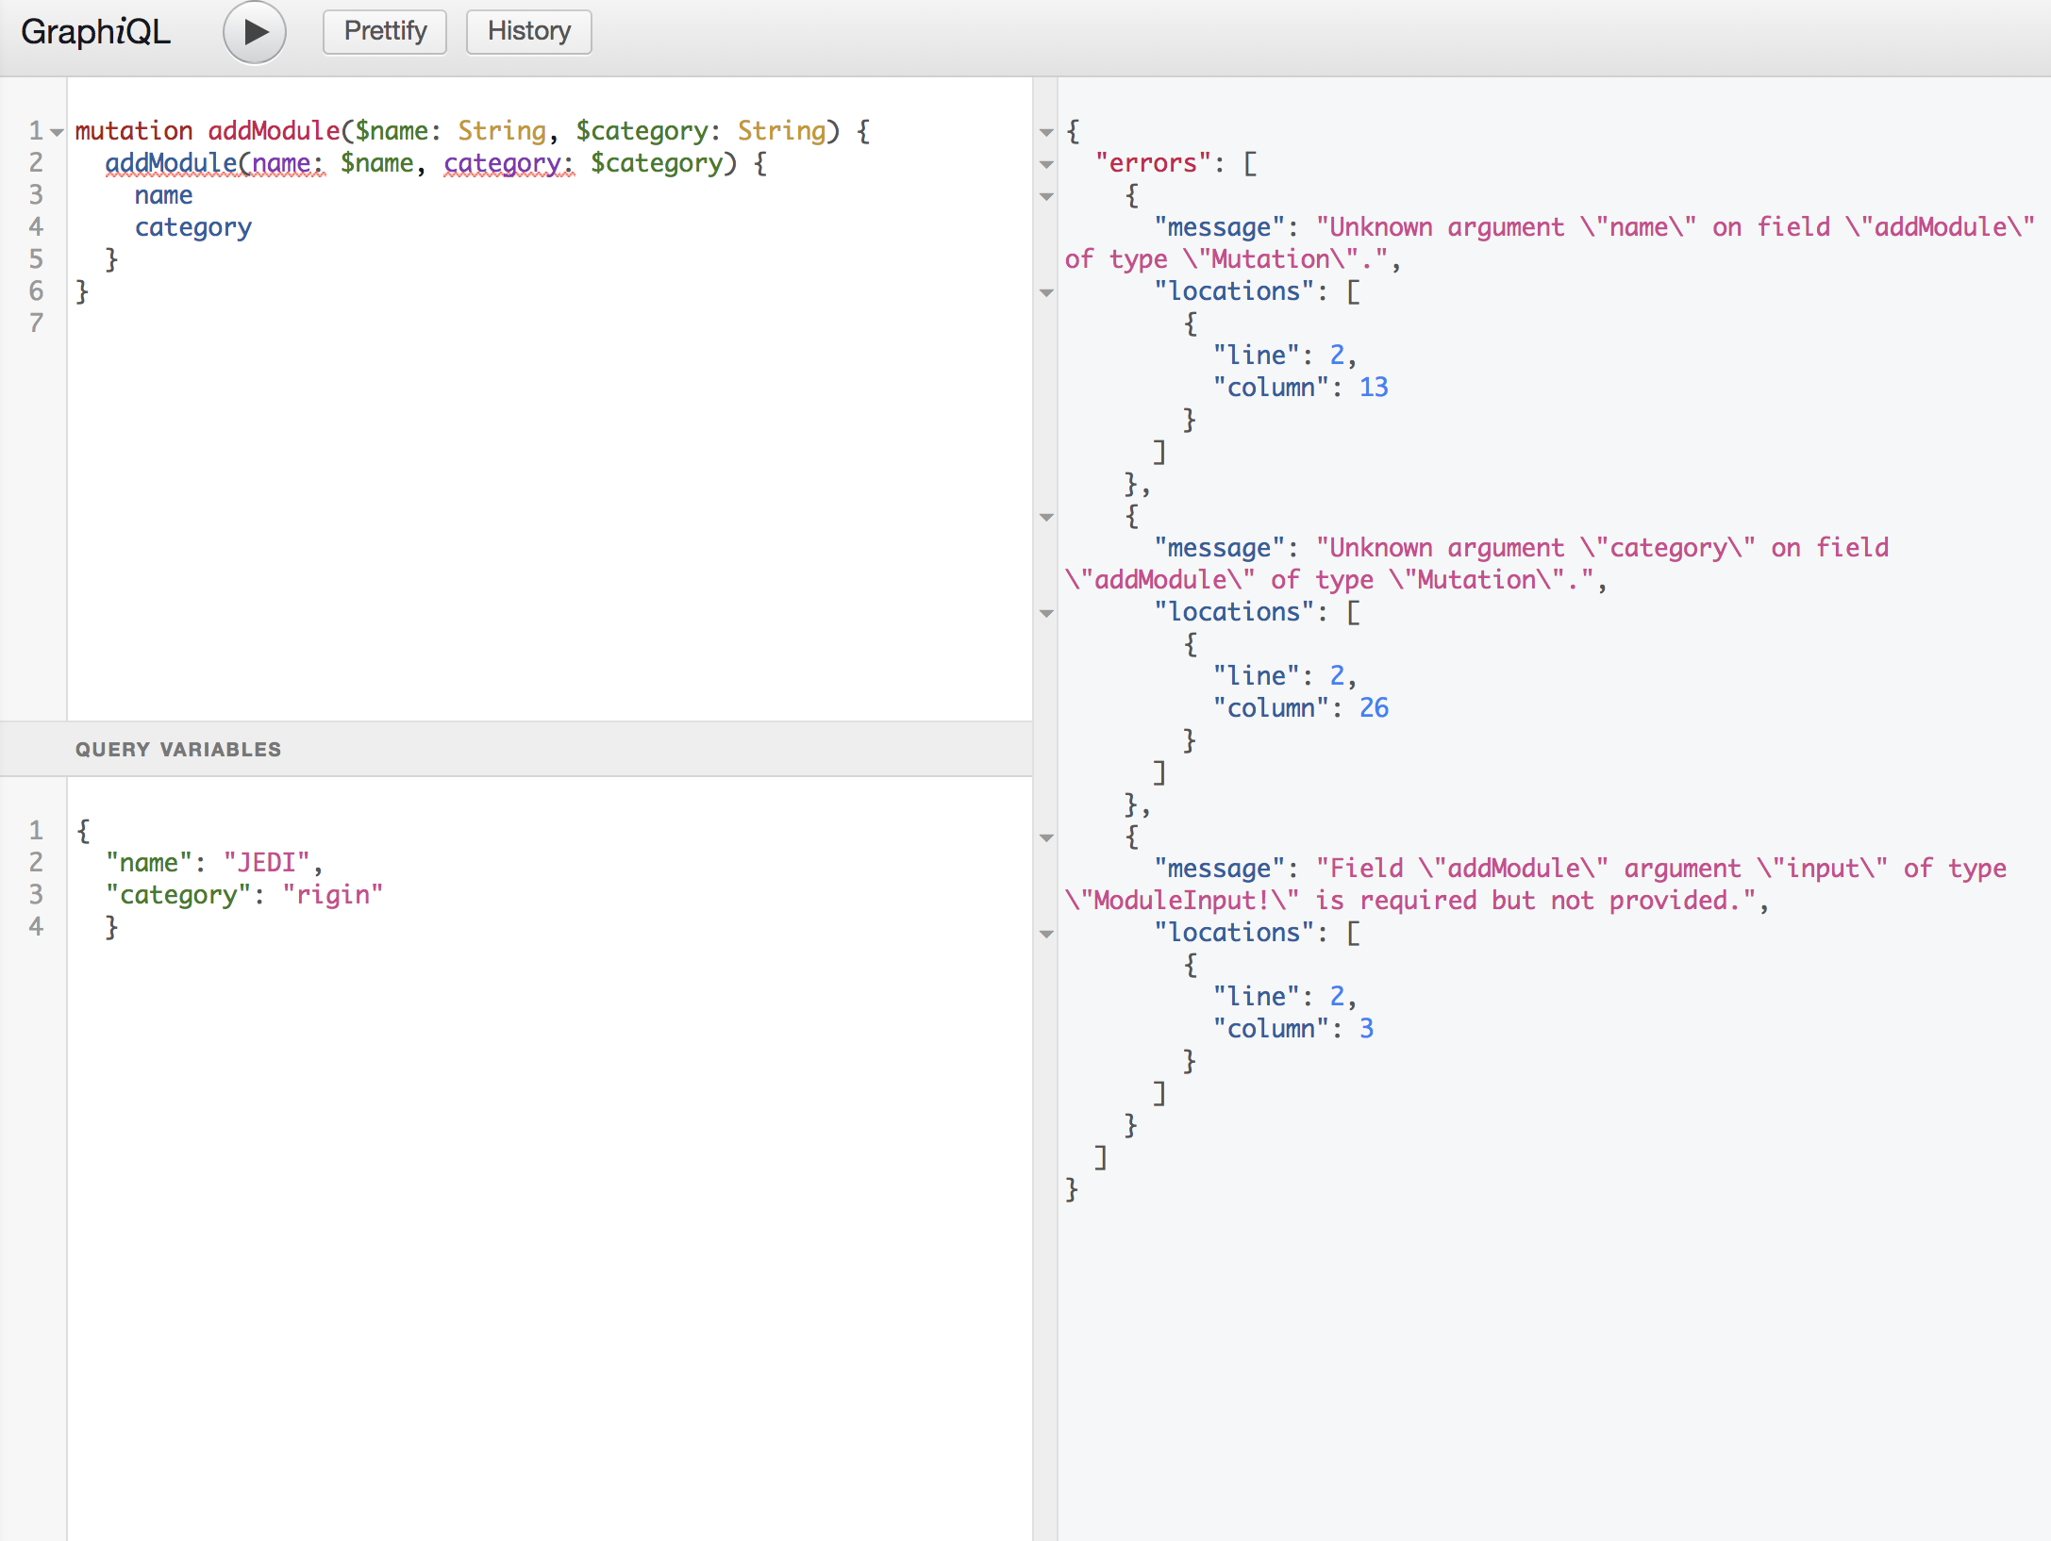Viewport: 2051px width, 1541px height.
Task: Open the History panel
Action: point(528,32)
